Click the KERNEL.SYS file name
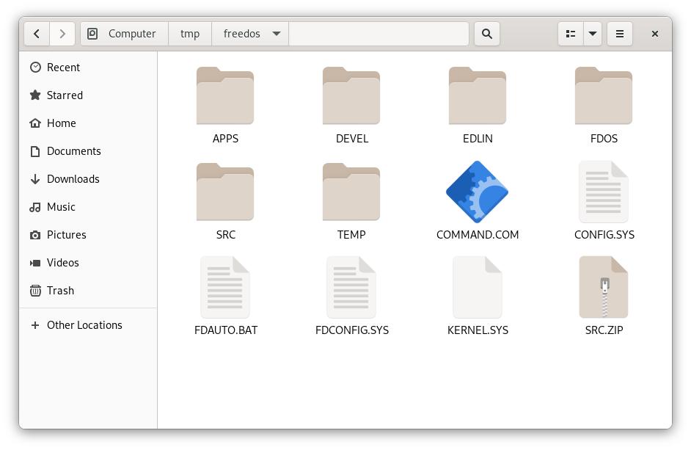Viewport: 691px width, 450px height. (x=478, y=330)
